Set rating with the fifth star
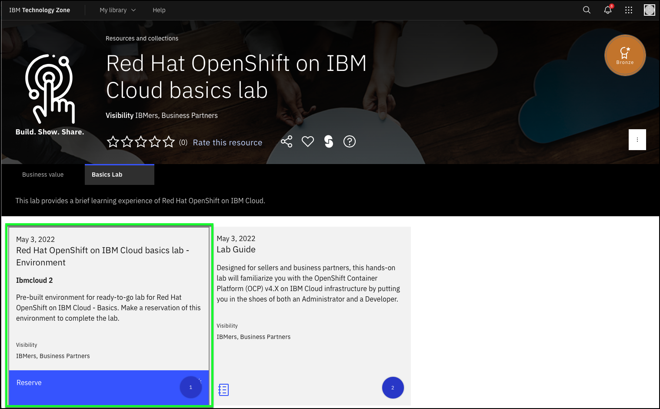The width and height of the screenshot is (660, 409). [169, 142]
